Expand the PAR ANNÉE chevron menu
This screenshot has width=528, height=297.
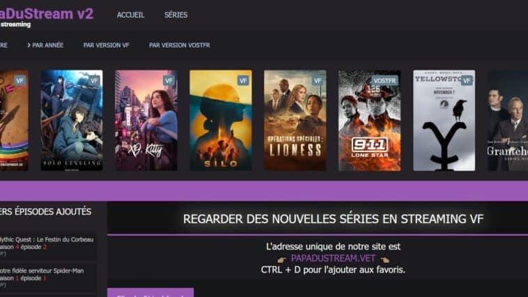(x=45, y=45)
